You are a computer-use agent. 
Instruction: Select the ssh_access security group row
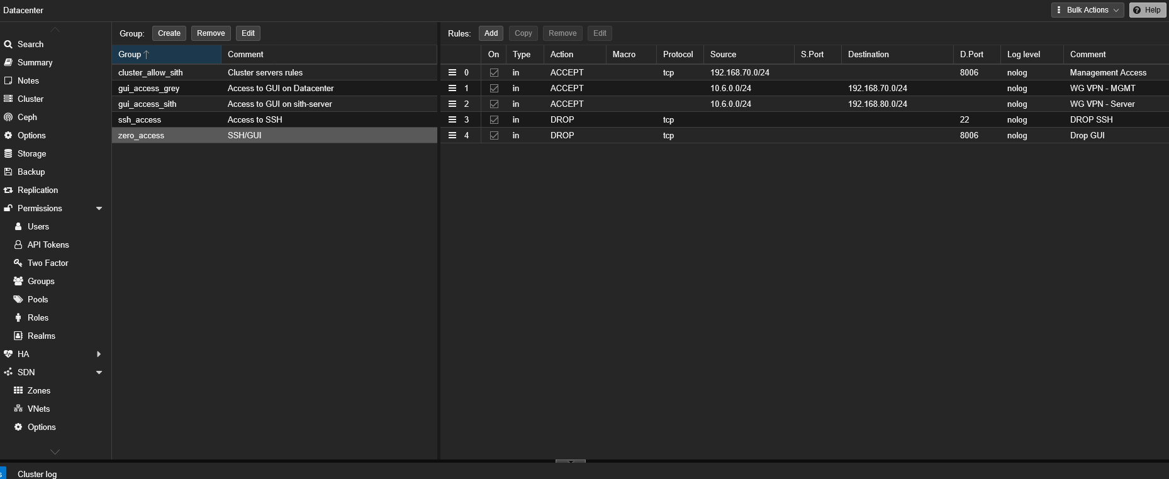point(274,120)
